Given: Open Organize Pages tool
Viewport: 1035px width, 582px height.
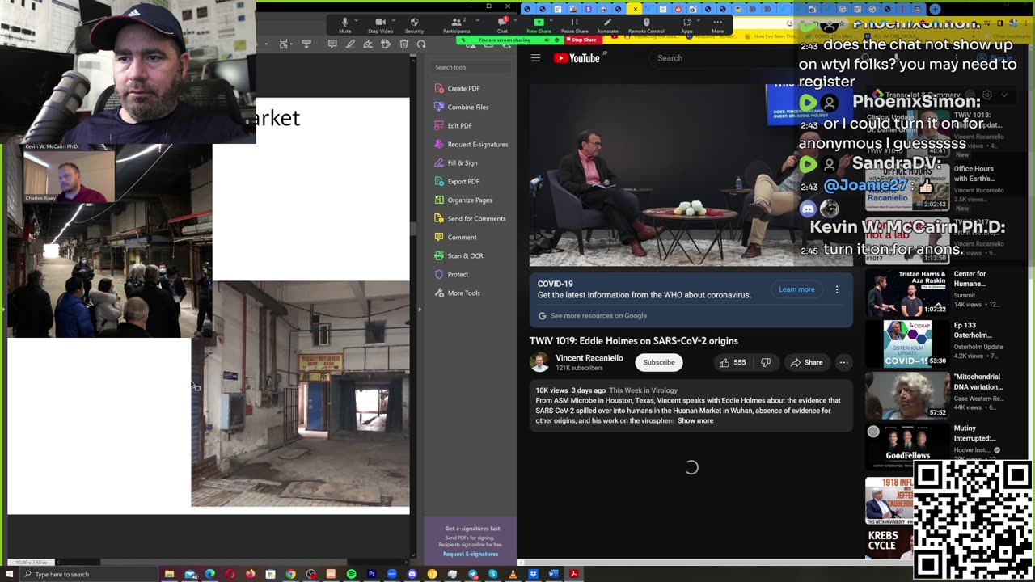Looking at the screenshot, I should [463, 200].
